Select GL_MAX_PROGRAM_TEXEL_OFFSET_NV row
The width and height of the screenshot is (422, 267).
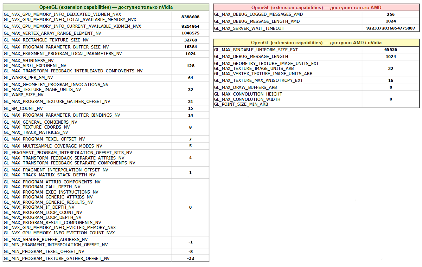coord(106,139)
